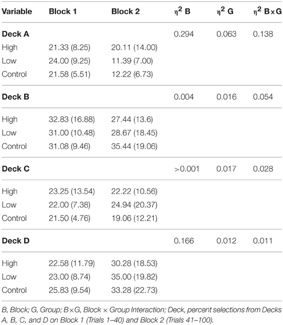Select the Deck A row label
This screenshot has width=283, height=325.
[x=15, y=34]
